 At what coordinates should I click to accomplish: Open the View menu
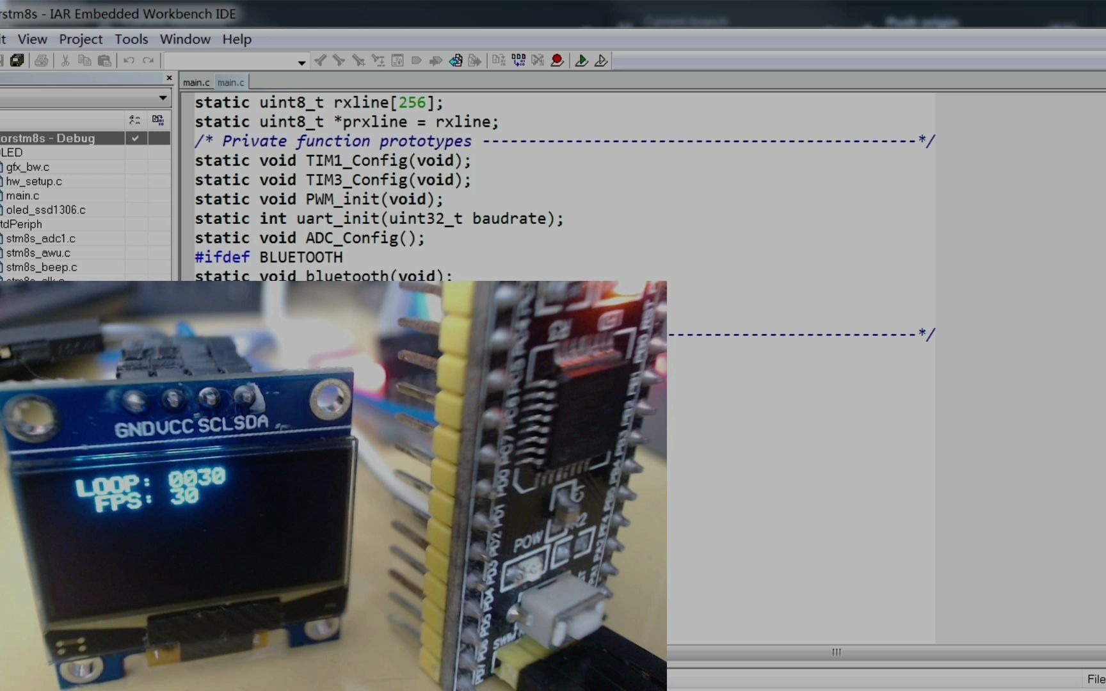(33, 39)
